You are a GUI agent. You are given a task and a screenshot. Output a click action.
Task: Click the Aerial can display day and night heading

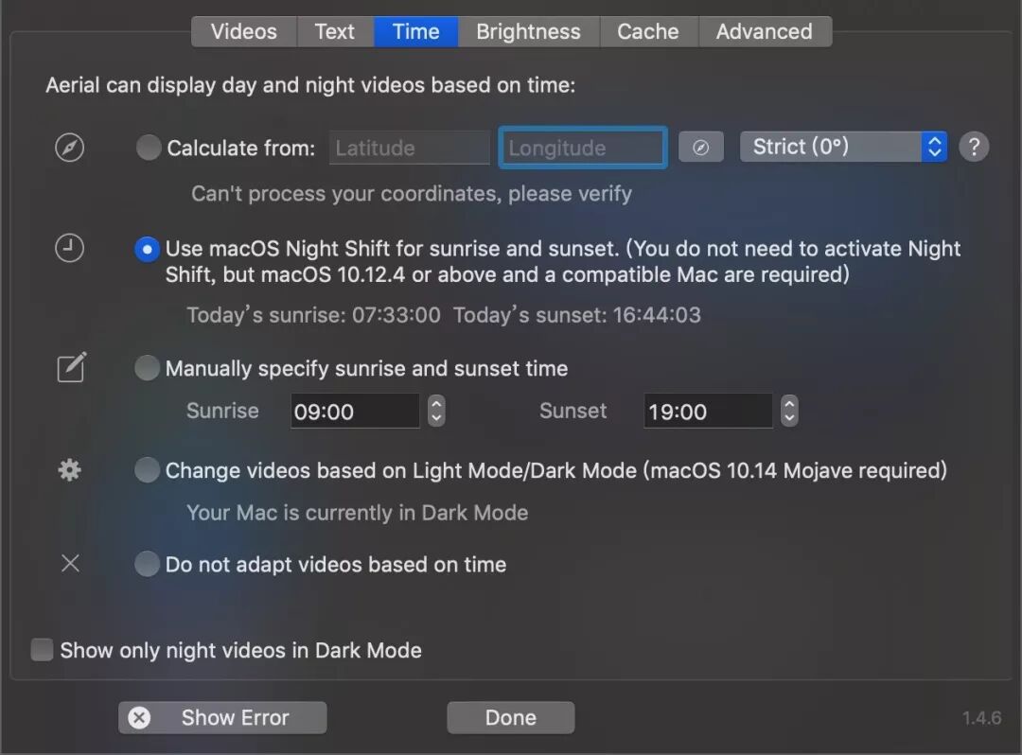[310, 85]
